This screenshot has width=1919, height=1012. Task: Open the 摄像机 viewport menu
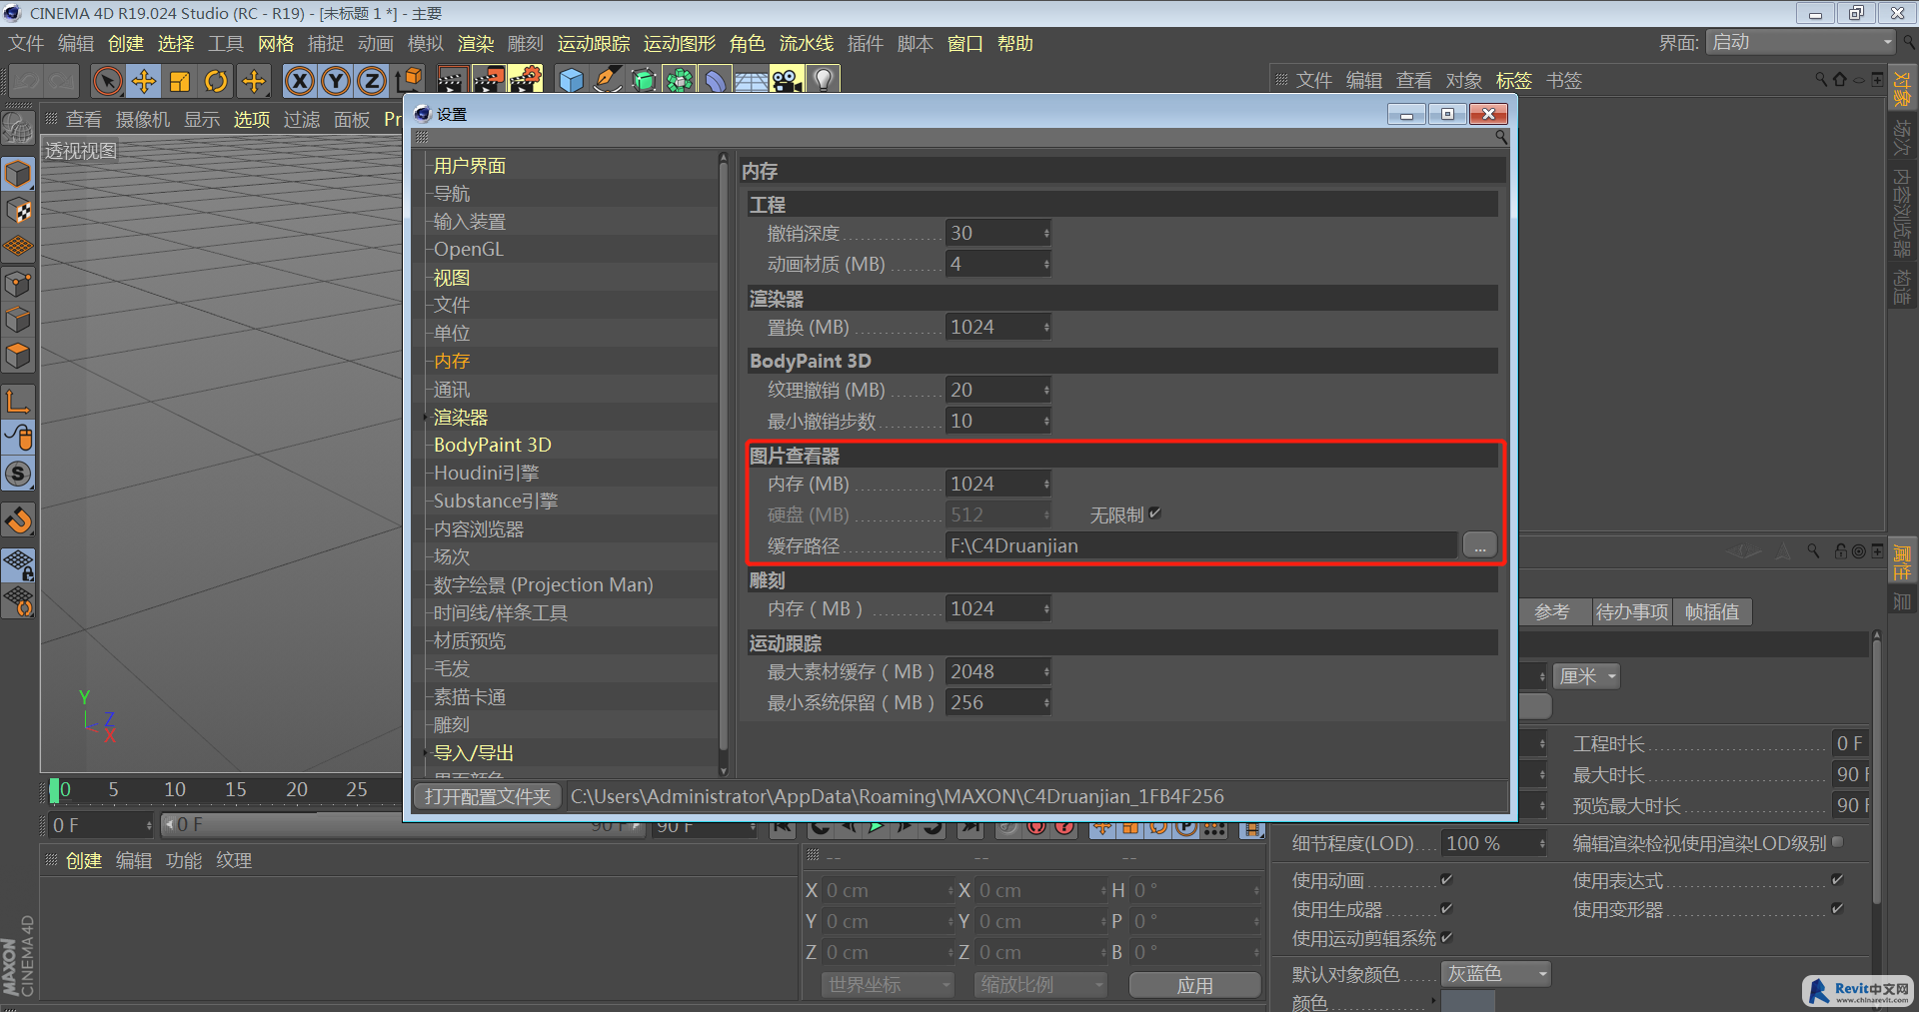143,120
